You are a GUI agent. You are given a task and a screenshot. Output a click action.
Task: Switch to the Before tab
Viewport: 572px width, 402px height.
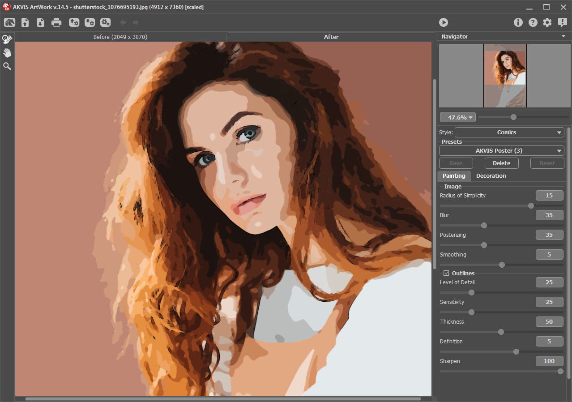[120, 37]
